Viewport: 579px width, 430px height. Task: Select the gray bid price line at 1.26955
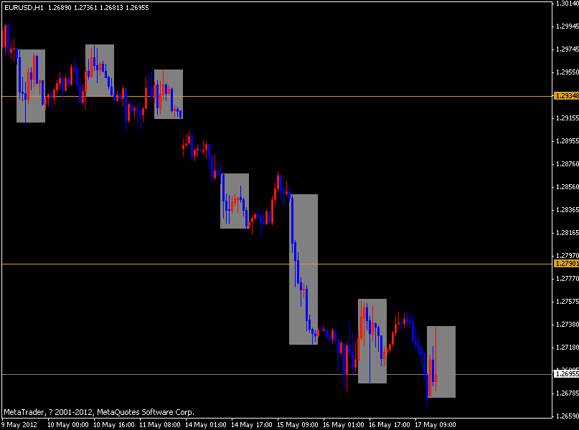277,374
